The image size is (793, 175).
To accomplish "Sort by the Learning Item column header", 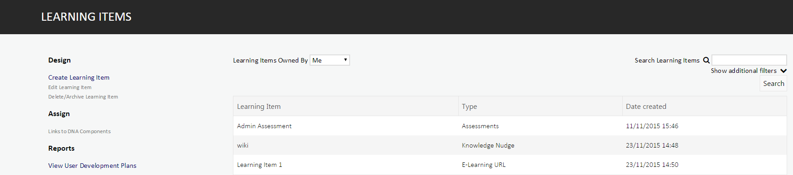I will [259, 107].
